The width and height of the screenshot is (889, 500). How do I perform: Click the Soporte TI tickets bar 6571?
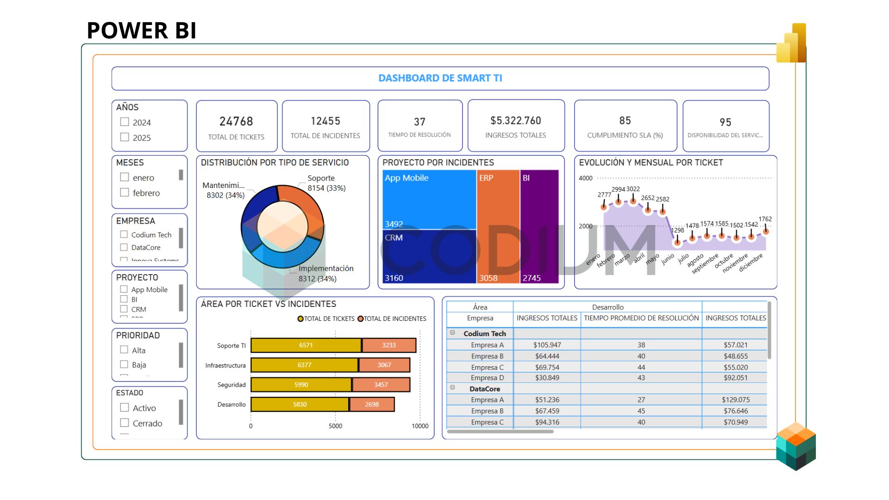pyautogui.click(x=306, y=345)
